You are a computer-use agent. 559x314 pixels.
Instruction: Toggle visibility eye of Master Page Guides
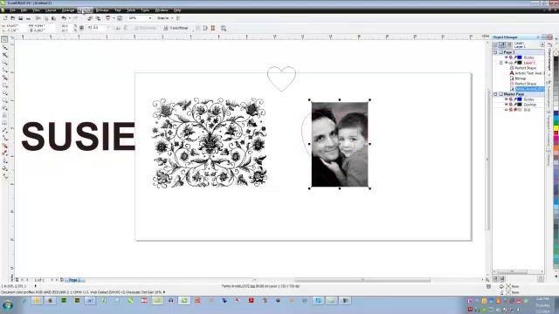507,99
